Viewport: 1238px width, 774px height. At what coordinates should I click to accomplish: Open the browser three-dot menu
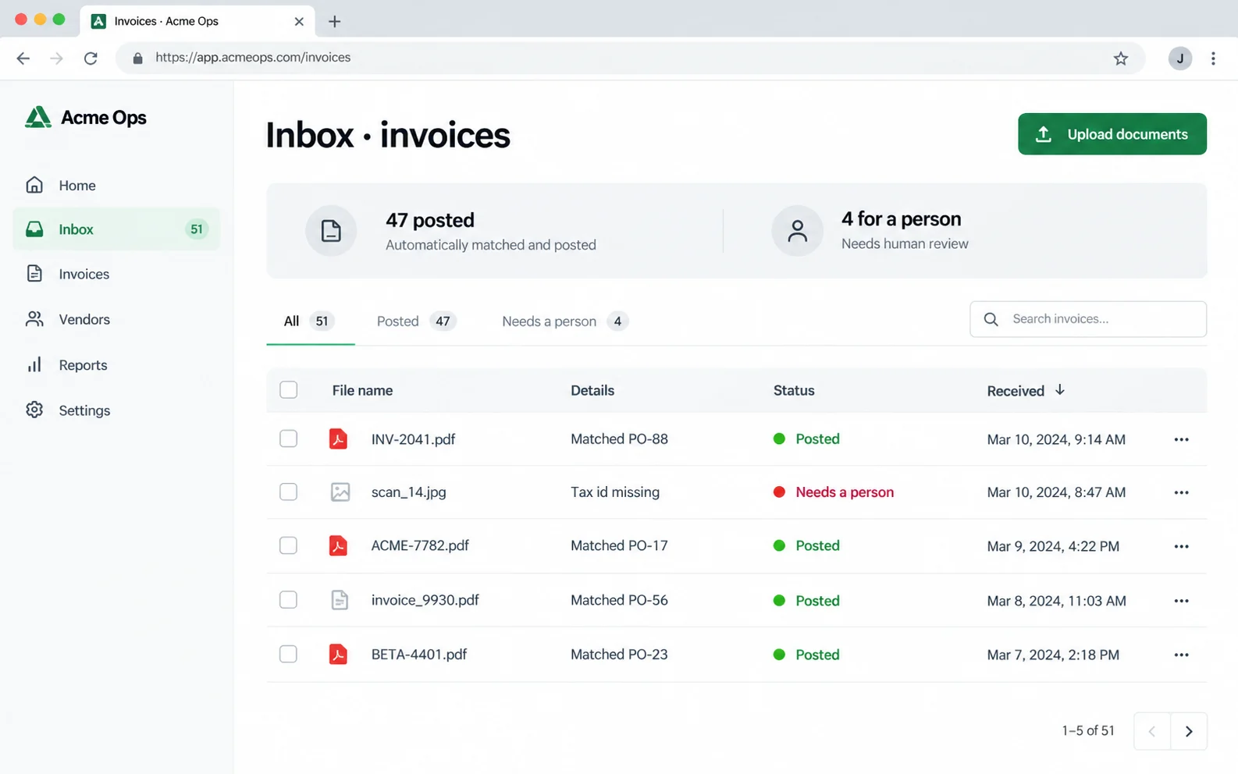click(x=1213, y=58)
